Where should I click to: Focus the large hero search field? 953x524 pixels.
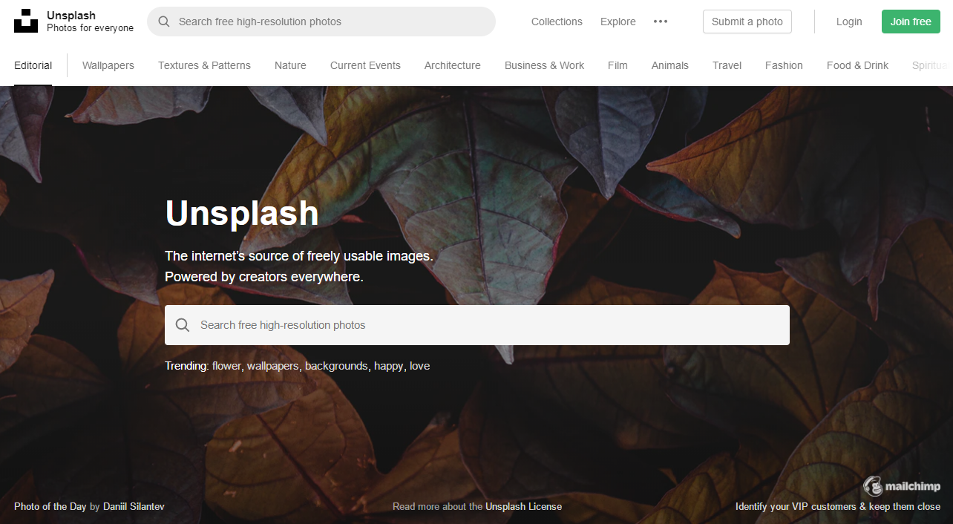(477, 325)
